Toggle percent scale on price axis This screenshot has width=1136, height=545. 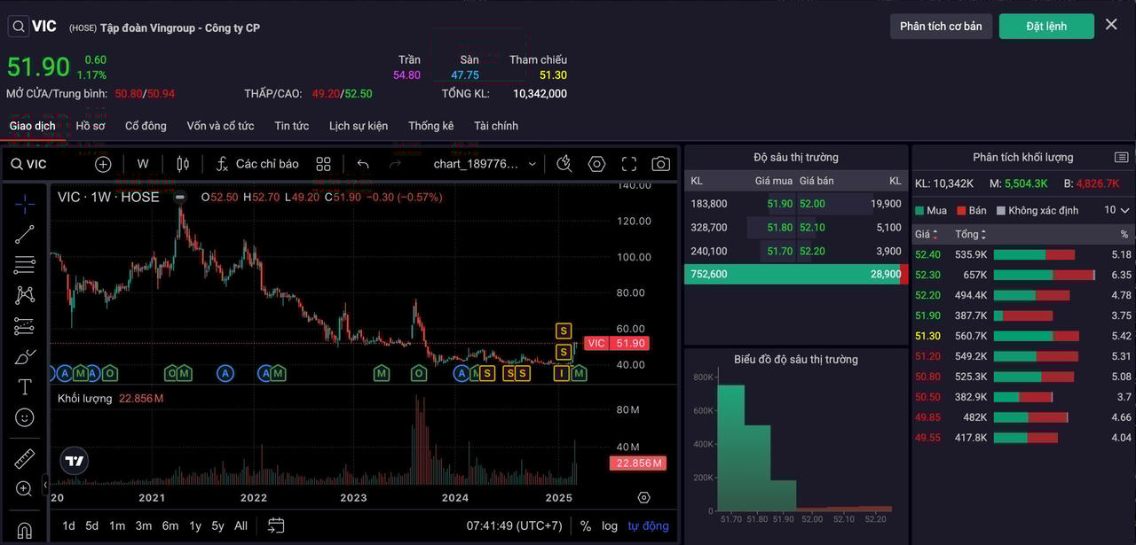point(586,526)
